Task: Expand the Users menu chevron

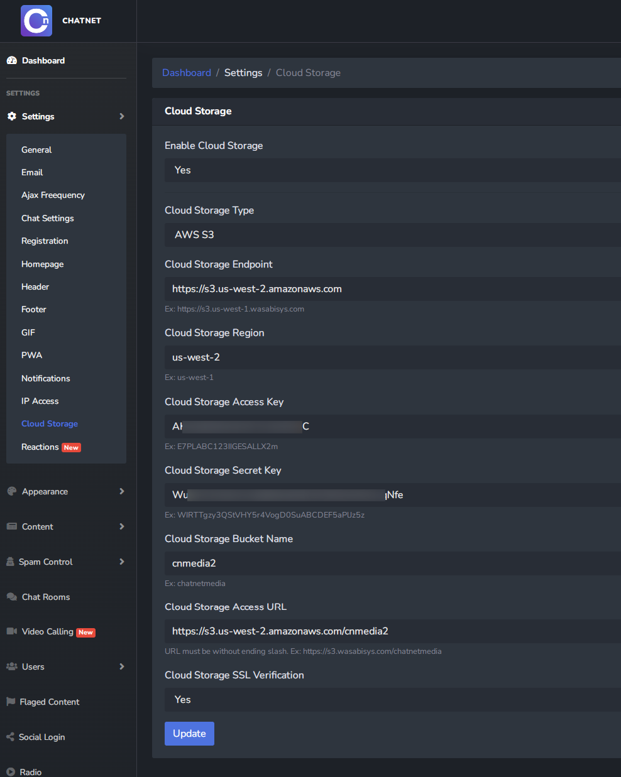Action: (121, 666)
